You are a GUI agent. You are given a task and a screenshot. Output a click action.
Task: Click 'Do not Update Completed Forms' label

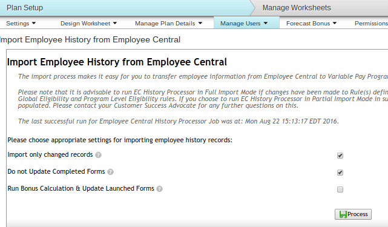coord(56,171)
